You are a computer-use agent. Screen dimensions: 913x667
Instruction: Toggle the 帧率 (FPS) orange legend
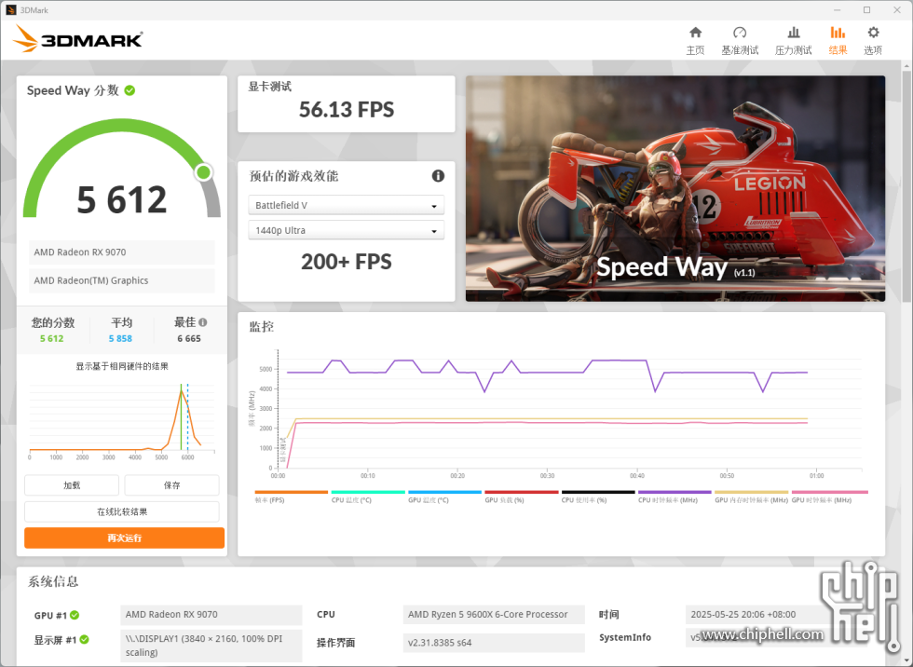291,497
